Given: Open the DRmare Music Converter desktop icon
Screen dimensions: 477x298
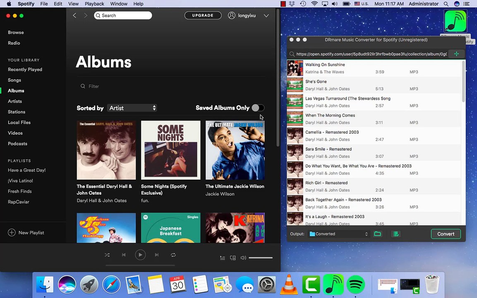Looking at the screenshot, I should click(455, 21).
